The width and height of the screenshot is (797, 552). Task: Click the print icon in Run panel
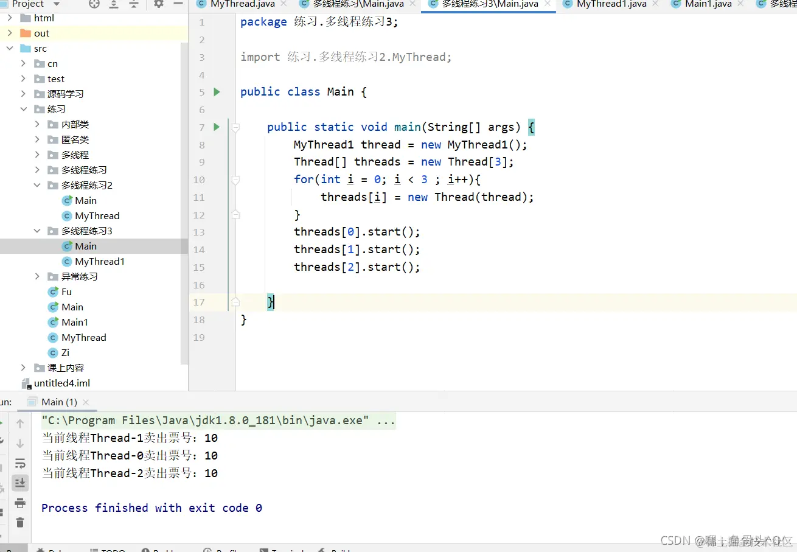tap(20, 503)
